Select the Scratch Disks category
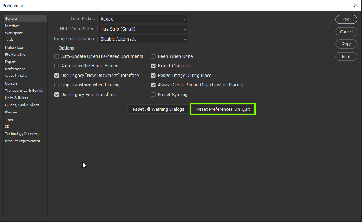The image size is (362, 222). pyautogui.click(x=15, y=76)
